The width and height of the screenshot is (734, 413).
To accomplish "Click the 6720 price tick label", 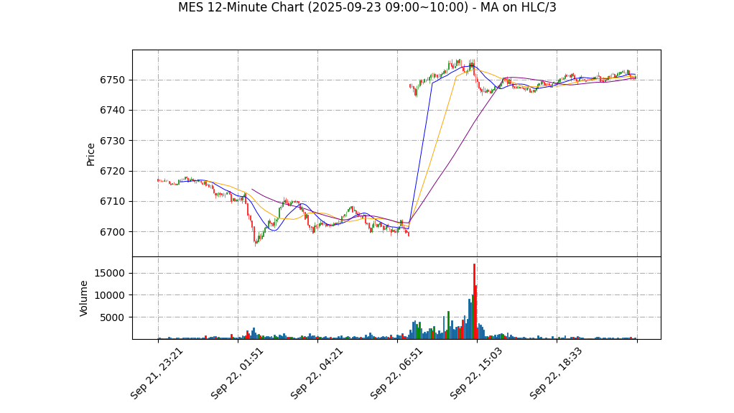I will click(112, 172).
